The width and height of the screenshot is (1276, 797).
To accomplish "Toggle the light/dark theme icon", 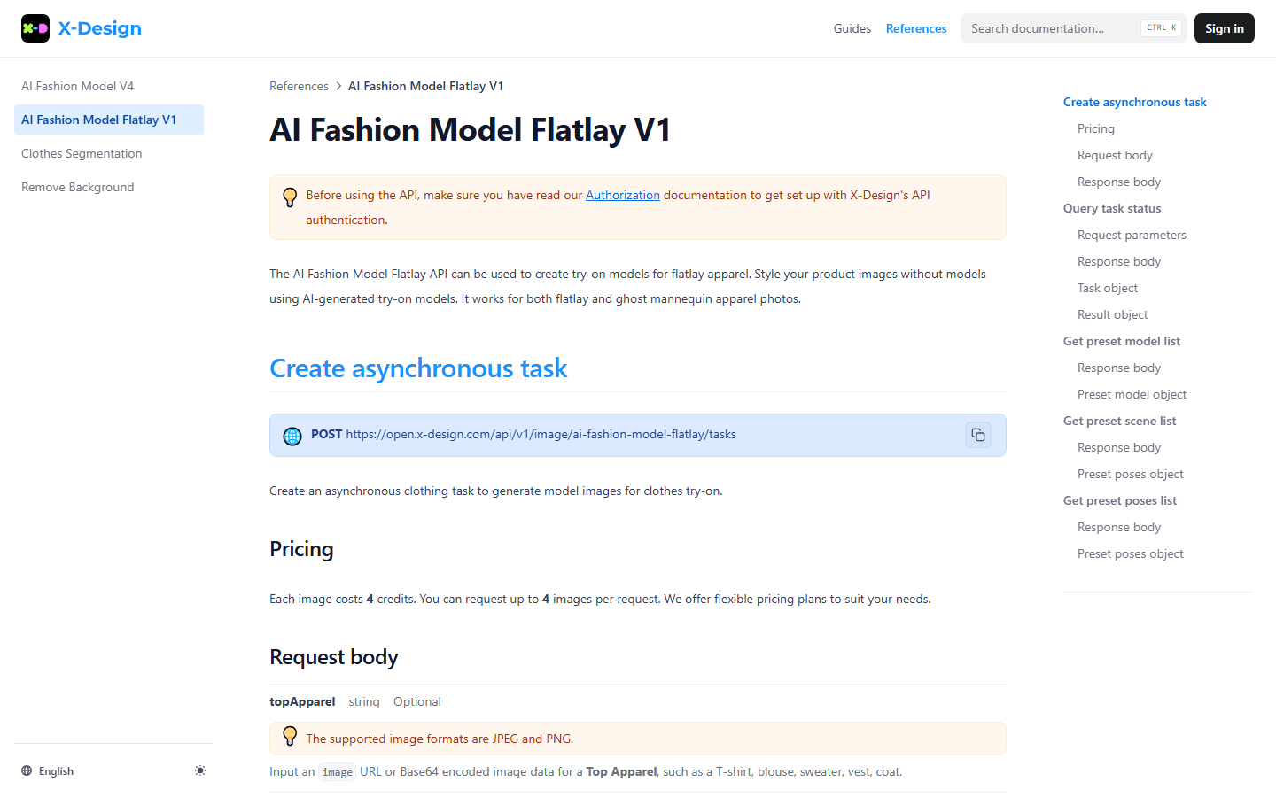I will (200, 770).
